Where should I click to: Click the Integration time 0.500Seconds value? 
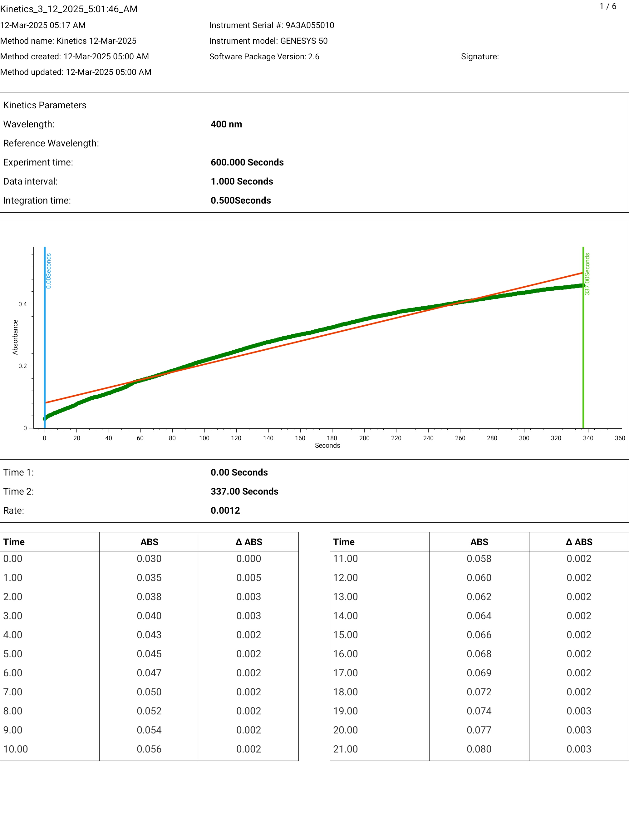coord(240,200)
